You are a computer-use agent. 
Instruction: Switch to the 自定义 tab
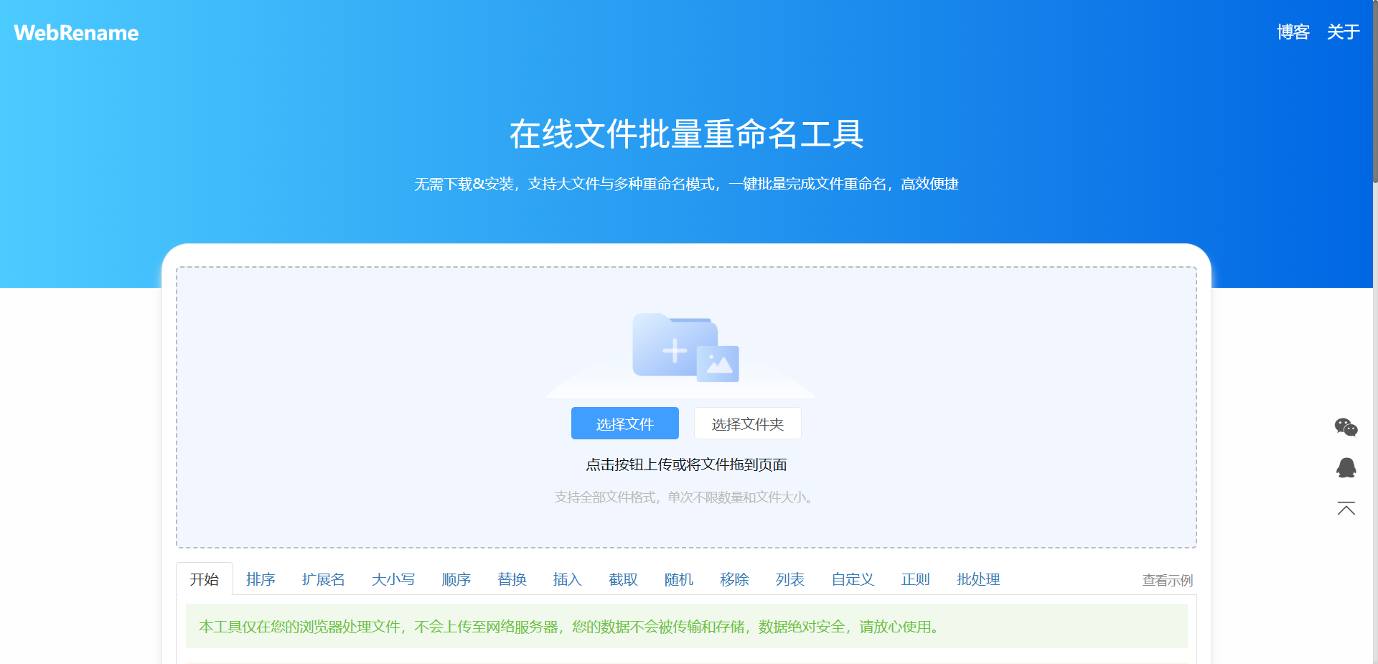[852, 579]
